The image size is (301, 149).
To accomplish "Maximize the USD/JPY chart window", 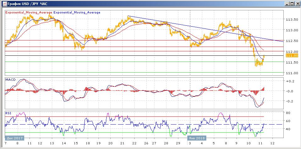I will (292, 3).
